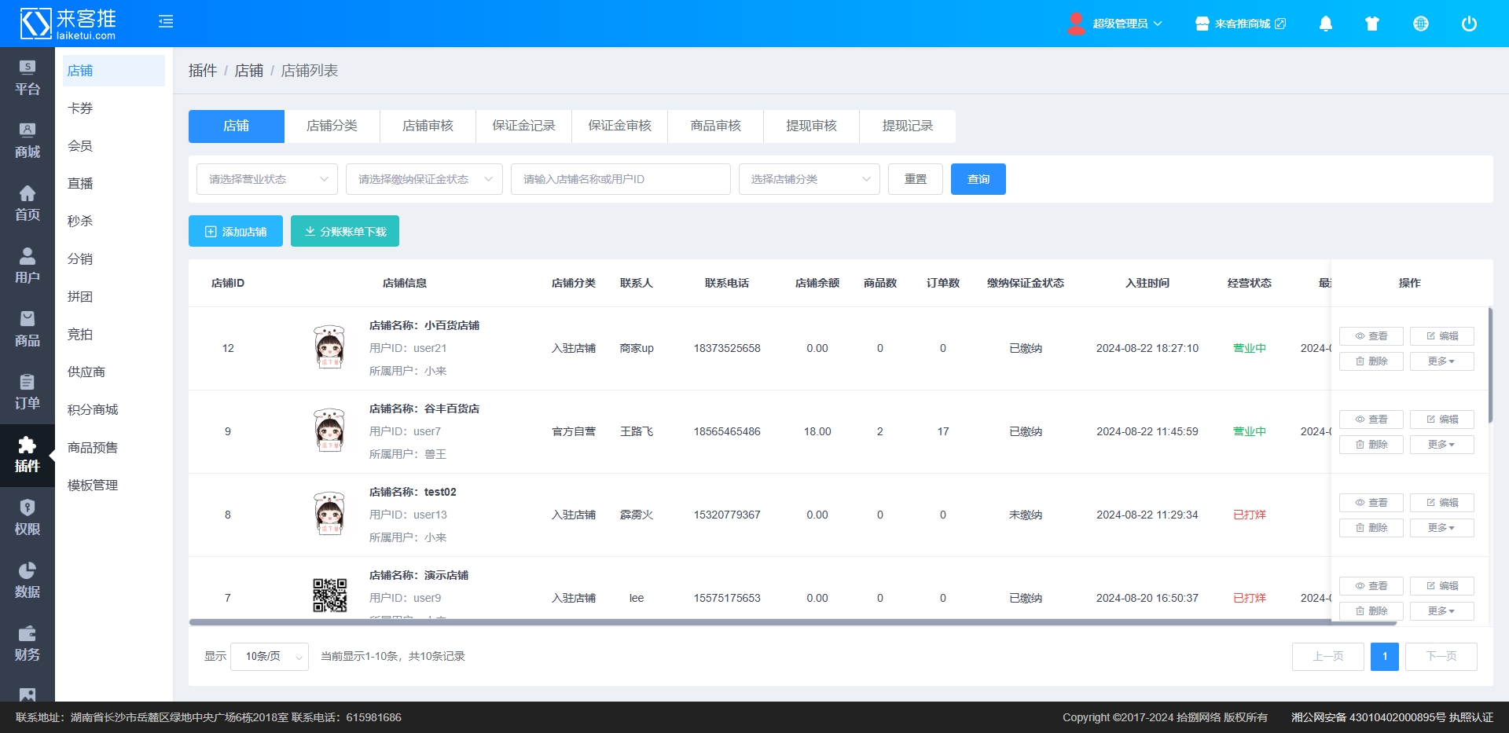Click the 分账账单下载 button
The image size is (1509, 733).
tap(345, 231)
